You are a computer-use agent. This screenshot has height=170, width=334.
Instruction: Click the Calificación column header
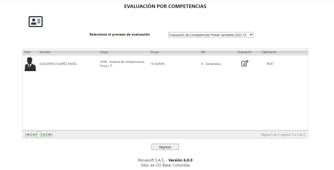(x=269, y=52)
